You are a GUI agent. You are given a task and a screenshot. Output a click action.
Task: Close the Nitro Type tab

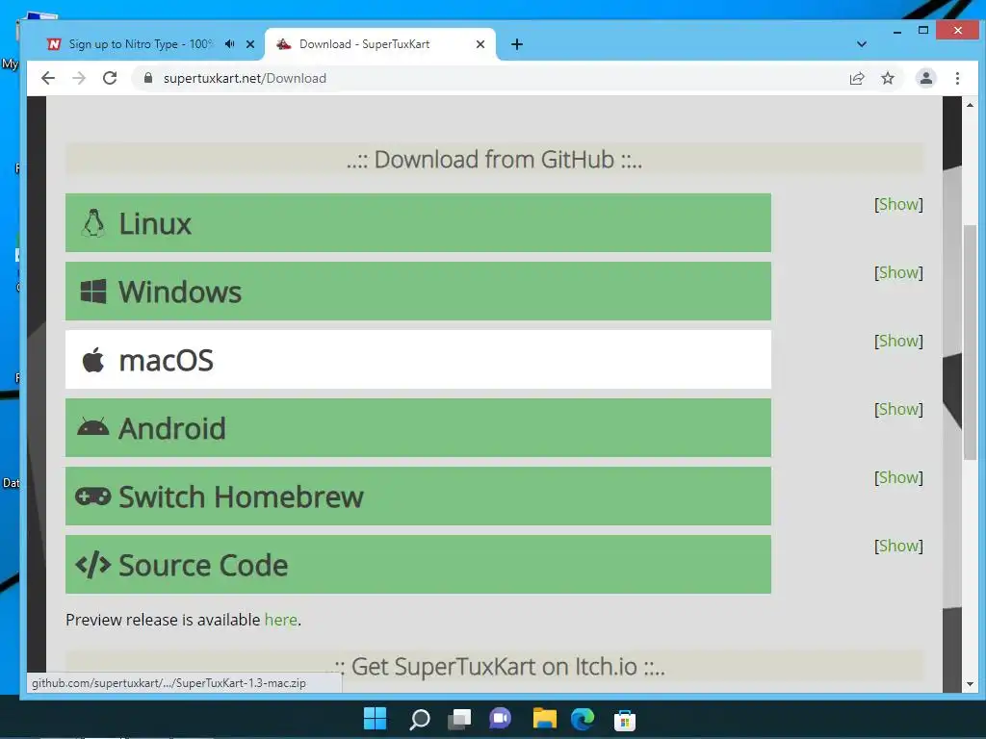[x=250, y=44]
